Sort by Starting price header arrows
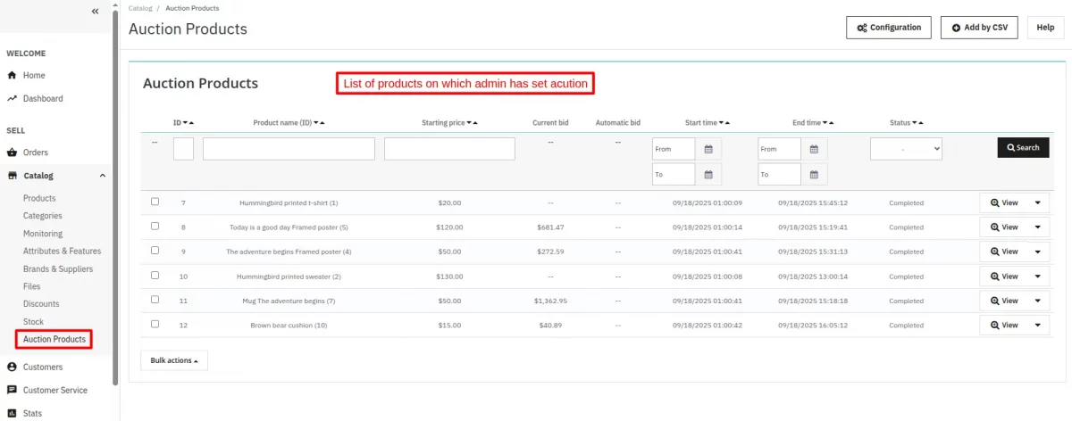The height and width of the screenshot is (421, 1072). (473, 123)
